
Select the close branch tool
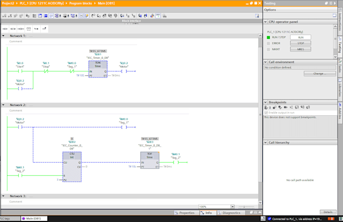[x=44, y=29]
